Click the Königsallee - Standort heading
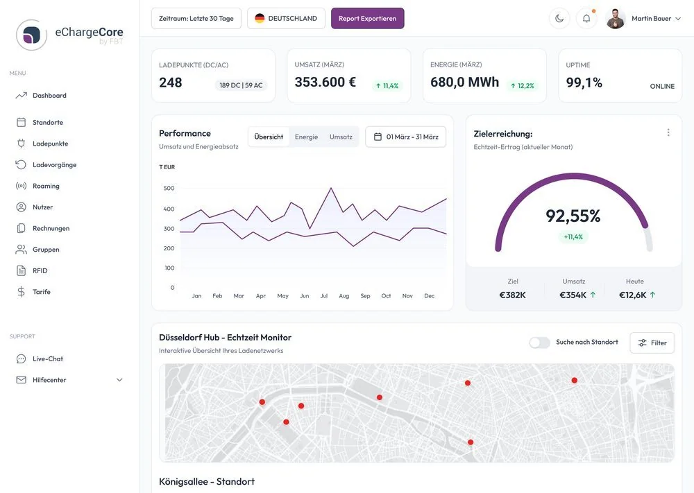The image size is (694, 493). (x=207, y=481)
